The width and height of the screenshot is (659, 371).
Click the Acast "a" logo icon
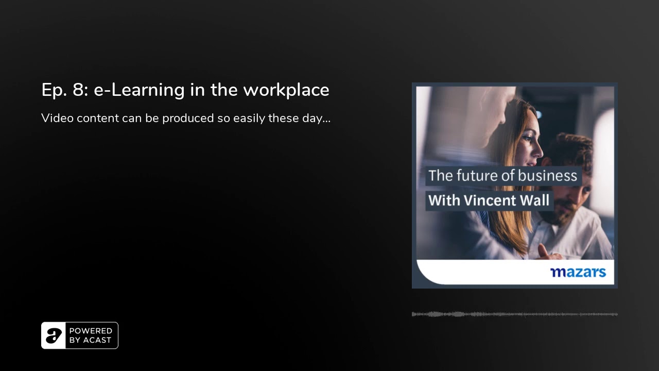(x=54, y=335)
